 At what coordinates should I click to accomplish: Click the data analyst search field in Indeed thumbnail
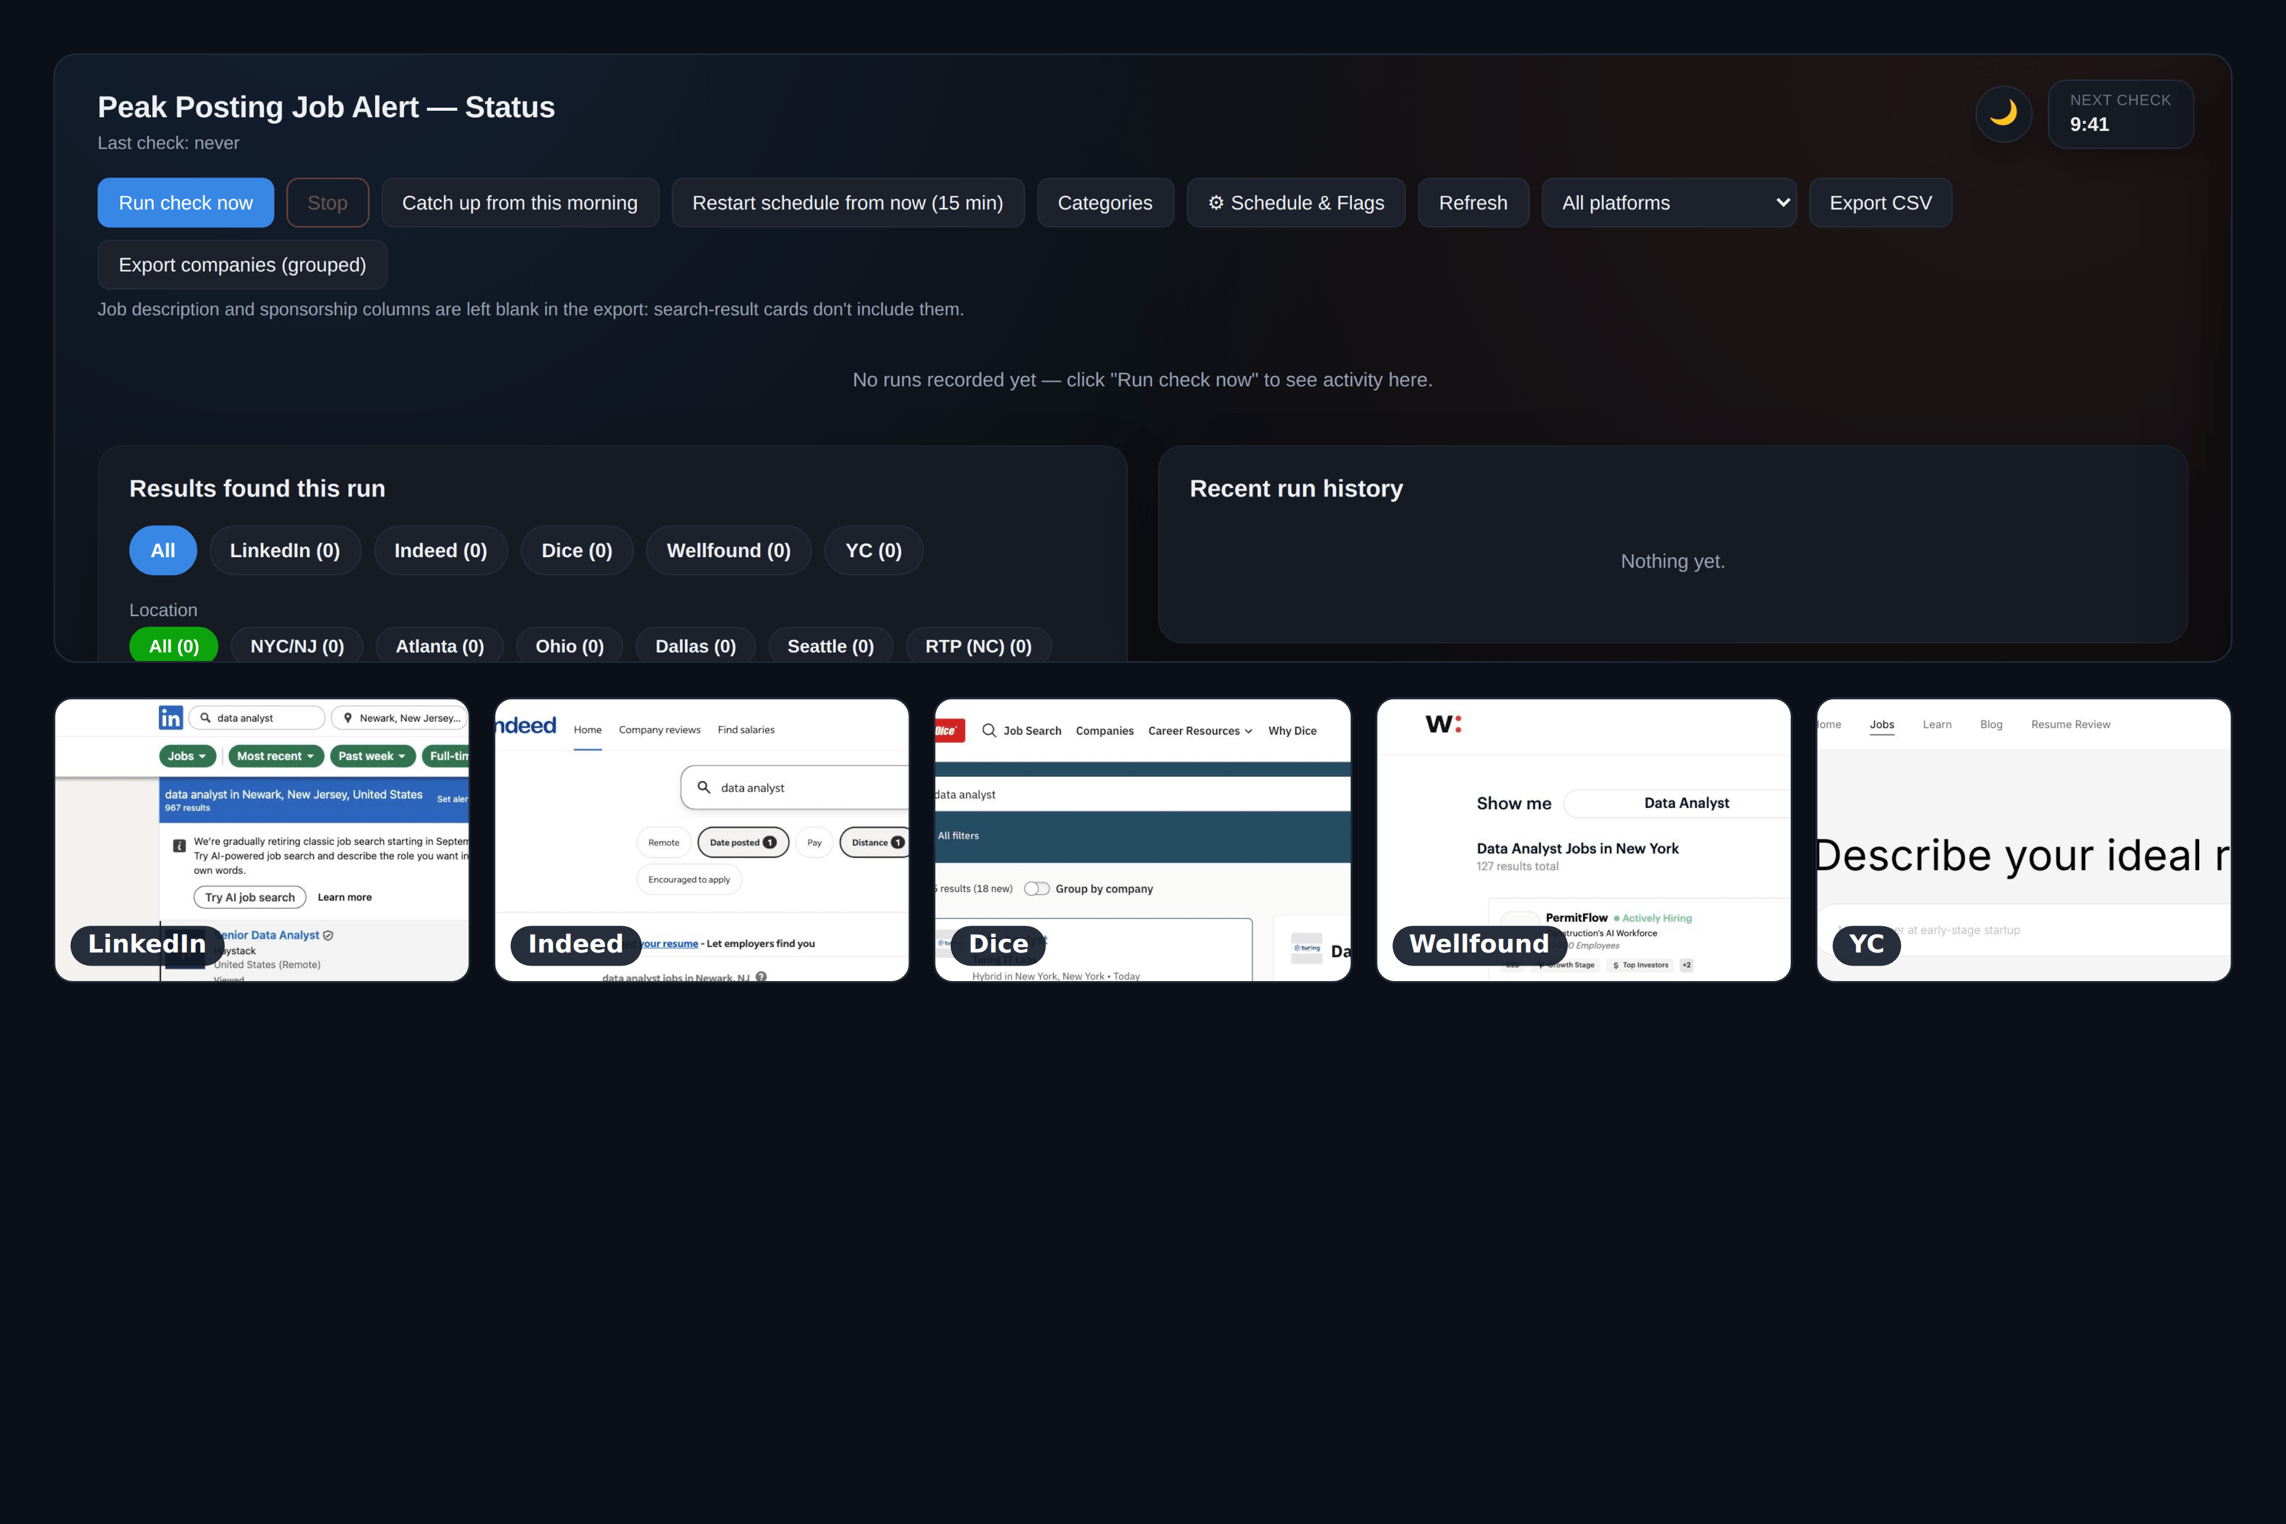(795, 787)
